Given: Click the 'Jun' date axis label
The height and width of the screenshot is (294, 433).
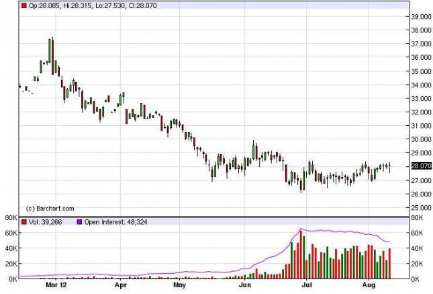Looking at the screenshot, I should point(244,285).
